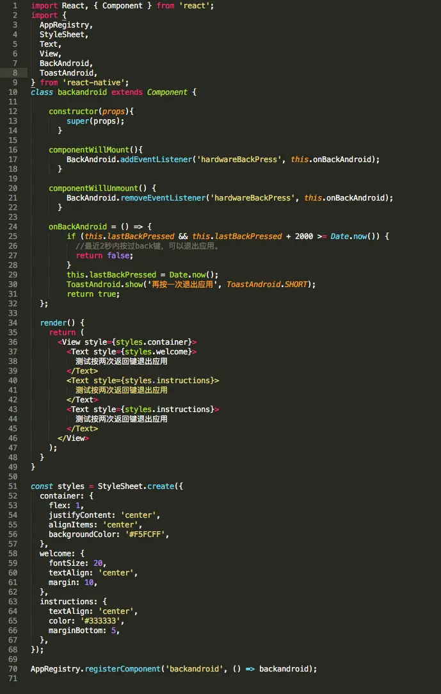Click the Chinese text on line 44
441x694 pixels.
(x=121, y=419)
